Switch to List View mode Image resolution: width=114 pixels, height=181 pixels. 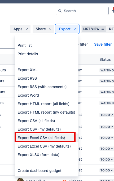(x=94, y=29)
